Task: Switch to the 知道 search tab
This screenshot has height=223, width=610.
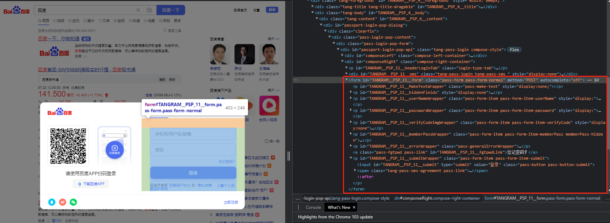Action: pos(134,21)
